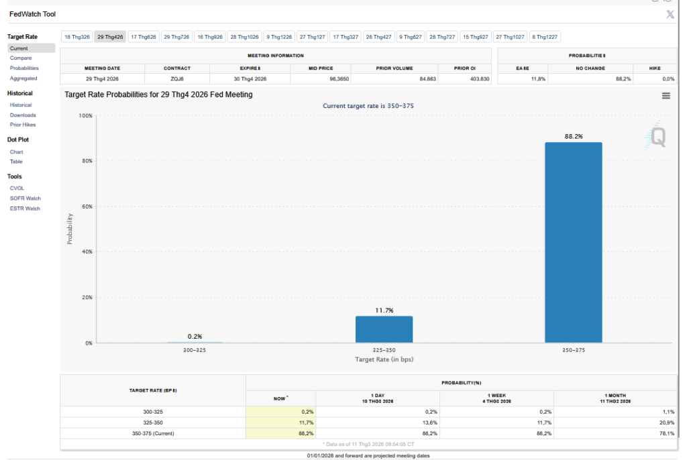Select the 18 Thg326 meeting tab
The height and width of the screenshot is (460, 687).
pos(76,37)
